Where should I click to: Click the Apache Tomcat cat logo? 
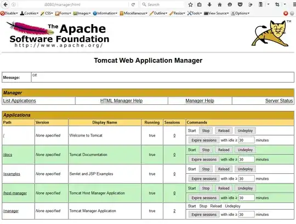[270, 33]
